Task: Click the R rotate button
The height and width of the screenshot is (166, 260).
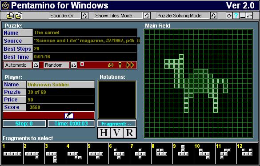Action: [130, 133]
